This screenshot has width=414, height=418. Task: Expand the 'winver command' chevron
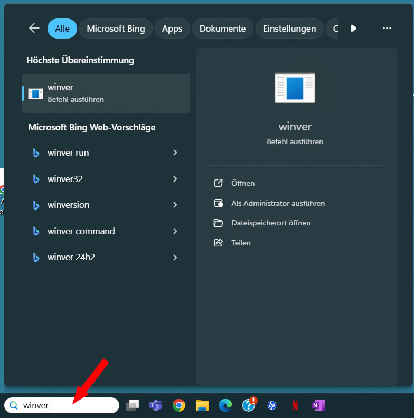175,231
